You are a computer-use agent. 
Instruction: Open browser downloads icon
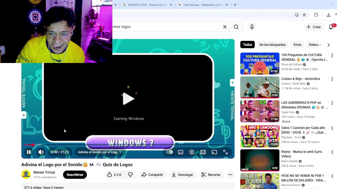tap(329, 15)
